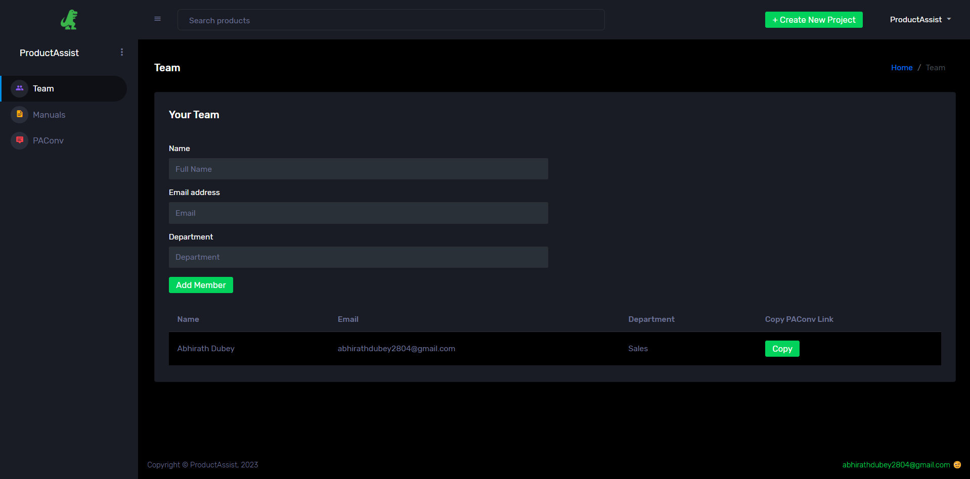Open Team page from sidebar
Image resolution: width=970 pixels, height=479 pixels.
[x=64, y=88]
